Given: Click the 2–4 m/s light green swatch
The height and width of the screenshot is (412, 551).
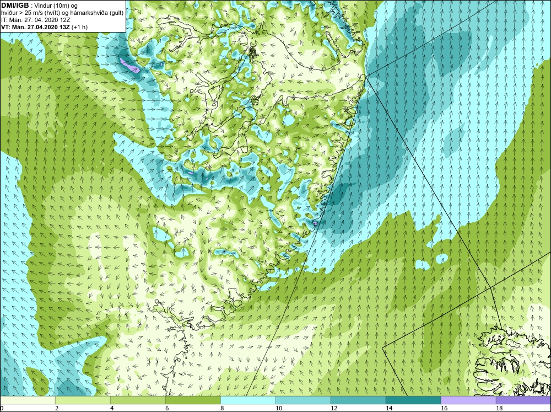Looking at the screenshot, I should [x=83, y=400].
